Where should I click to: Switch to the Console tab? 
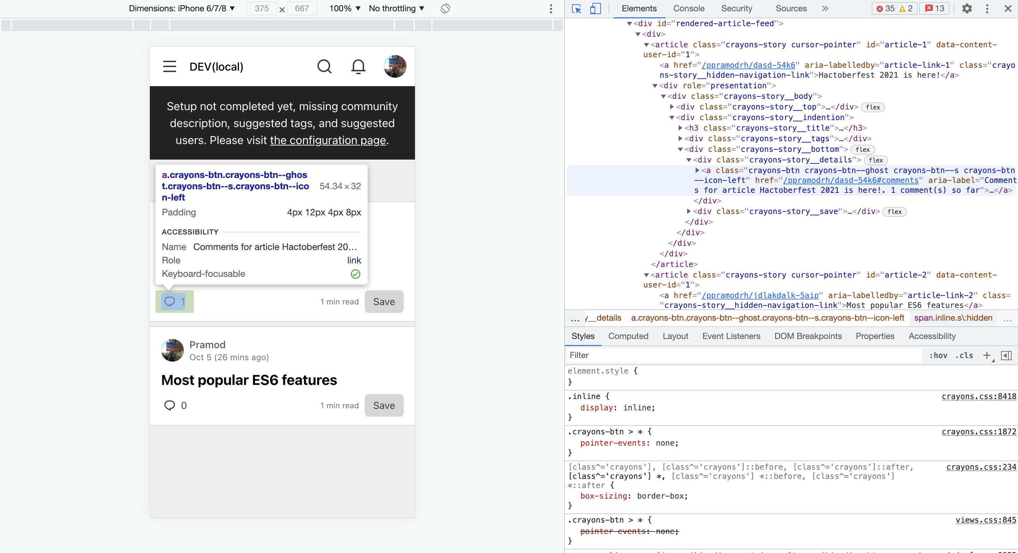coord(689,9)
